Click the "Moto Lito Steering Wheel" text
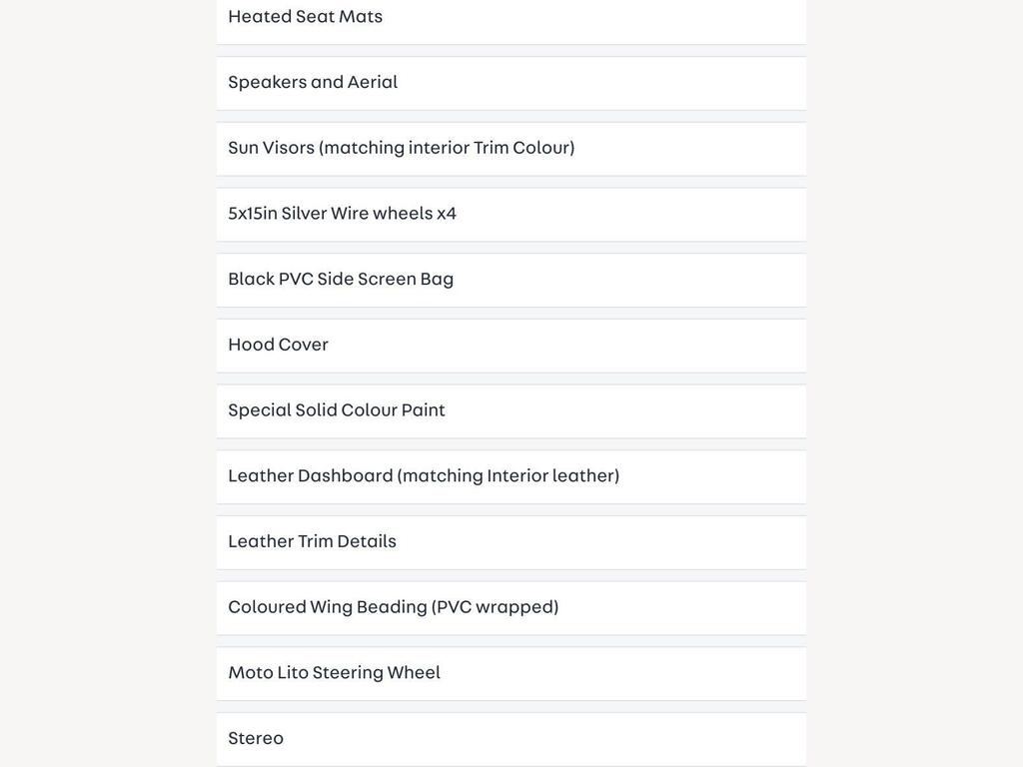 [x=334, y=672]
